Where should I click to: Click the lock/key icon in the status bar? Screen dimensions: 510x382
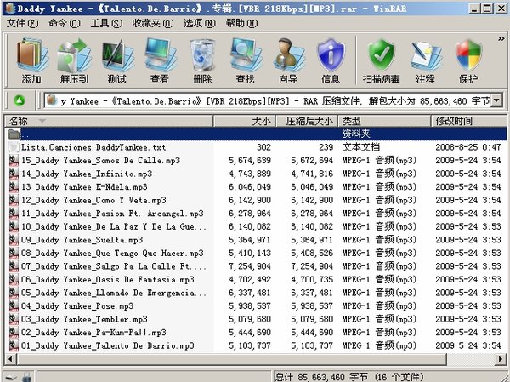[27, 377]
